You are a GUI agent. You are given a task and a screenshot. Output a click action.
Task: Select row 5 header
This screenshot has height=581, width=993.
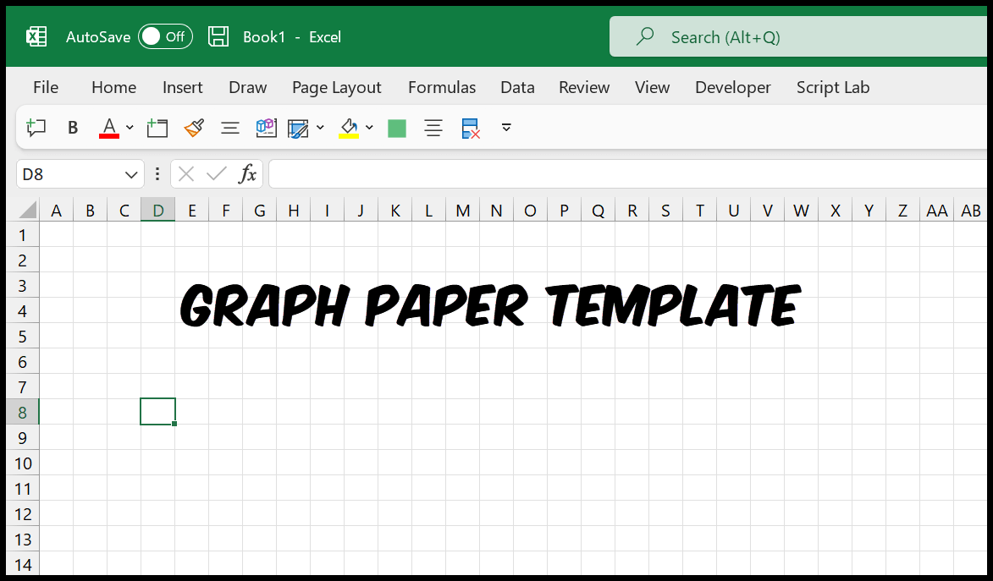point(23,336)
